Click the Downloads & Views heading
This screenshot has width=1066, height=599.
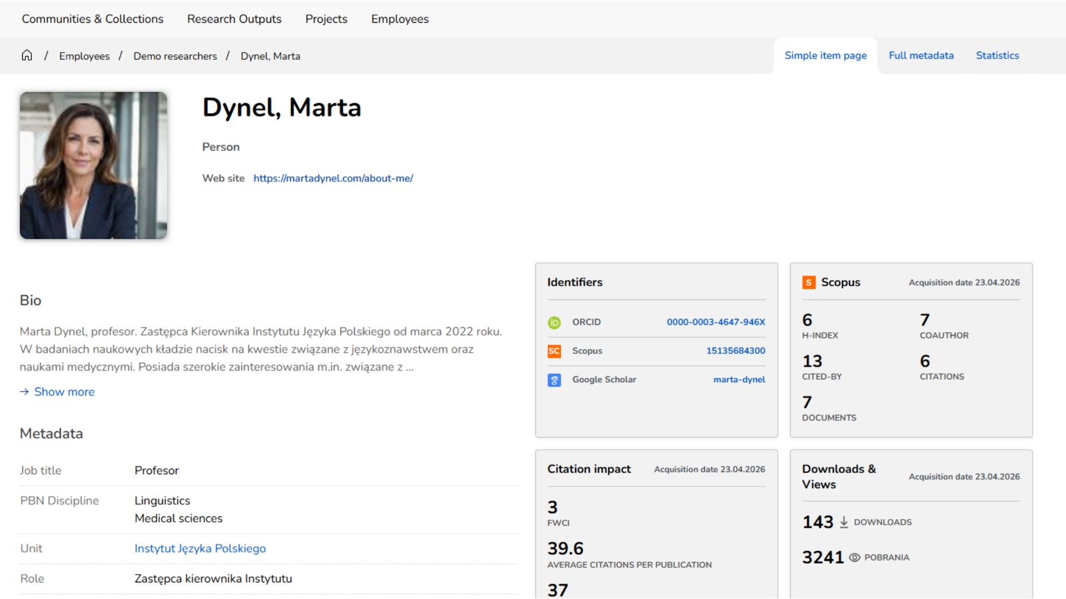coord(839,477)
